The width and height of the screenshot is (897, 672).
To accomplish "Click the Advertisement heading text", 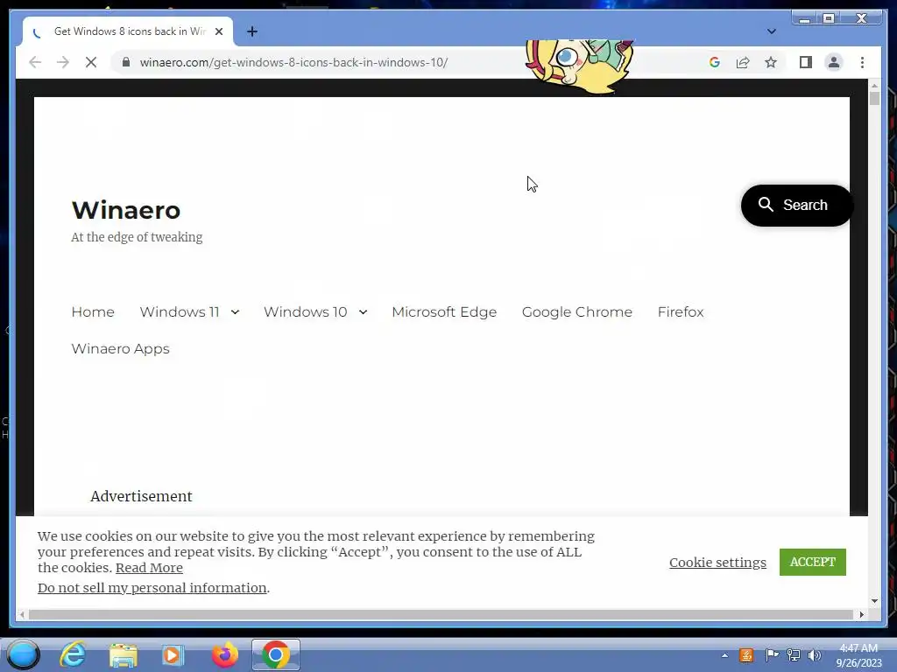I will (x=141, y=496).
